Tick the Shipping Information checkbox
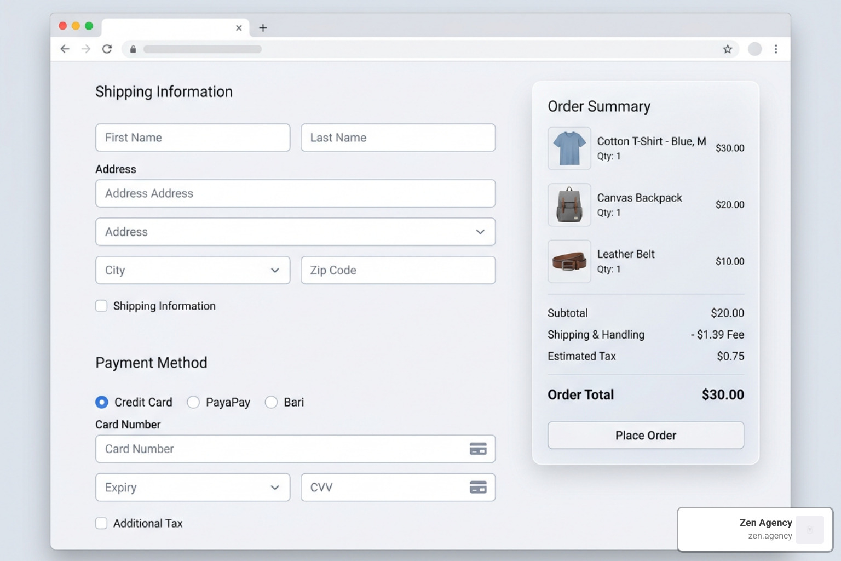The width and height of the screenshot is (841, 561). 101,306
